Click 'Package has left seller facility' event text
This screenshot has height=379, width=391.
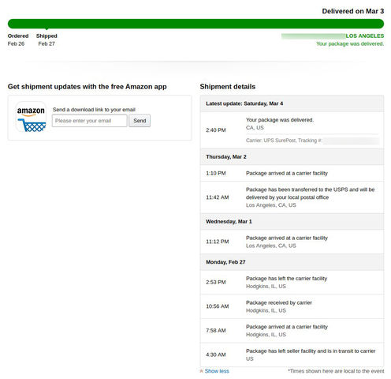(x=311, y=351)
